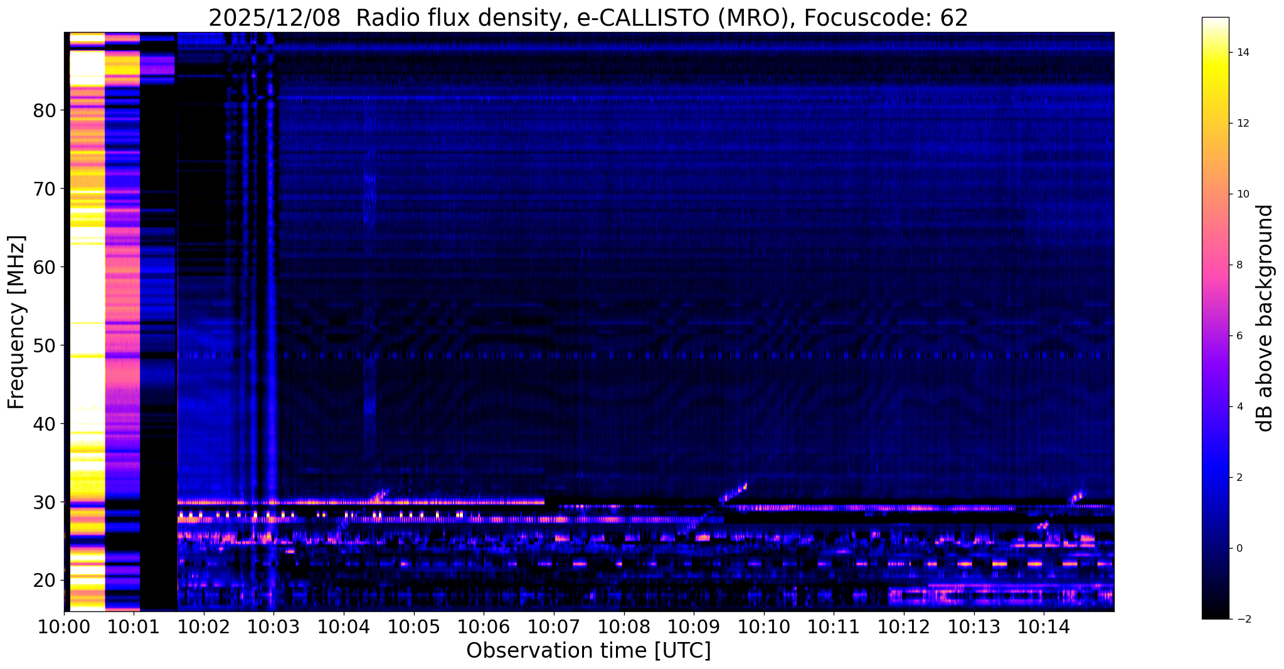Click the 'Observation time [UTC]' axis label

point(588,651)
